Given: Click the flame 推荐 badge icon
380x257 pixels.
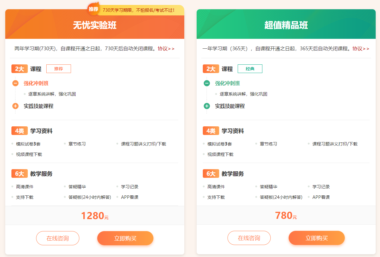Looking at the screenshot, I should 94,9.
